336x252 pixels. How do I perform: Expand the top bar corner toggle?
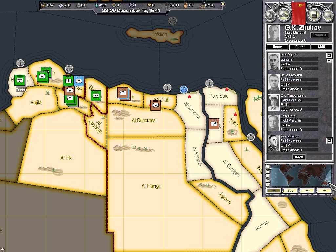223,4
